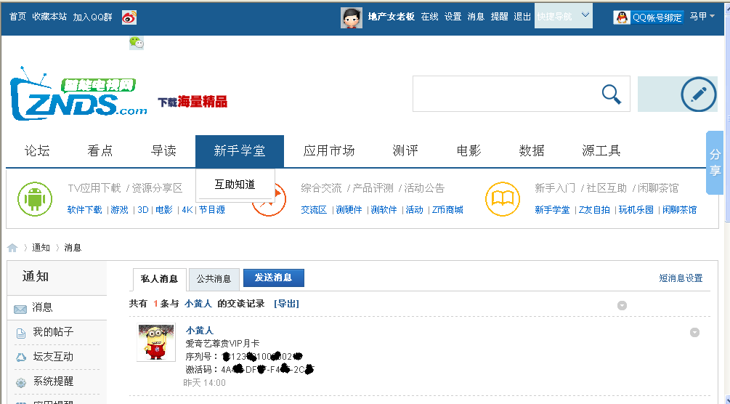The image size is (730, 404).
Task: Click the 小黄人 sender name link
Action: click(200, 331)
